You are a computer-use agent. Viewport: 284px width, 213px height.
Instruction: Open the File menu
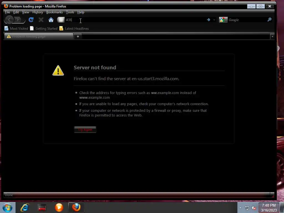[7, 12]
